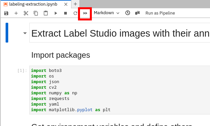The height and width of the screenshot is (126, 210).
Task: Cut selected cells with the scissors icon
Action: 26,13
